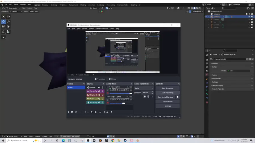Open OBS Settings button in Controls
Image resolution: width=255 pixels, height=143 pixels.
click(167, 106)
